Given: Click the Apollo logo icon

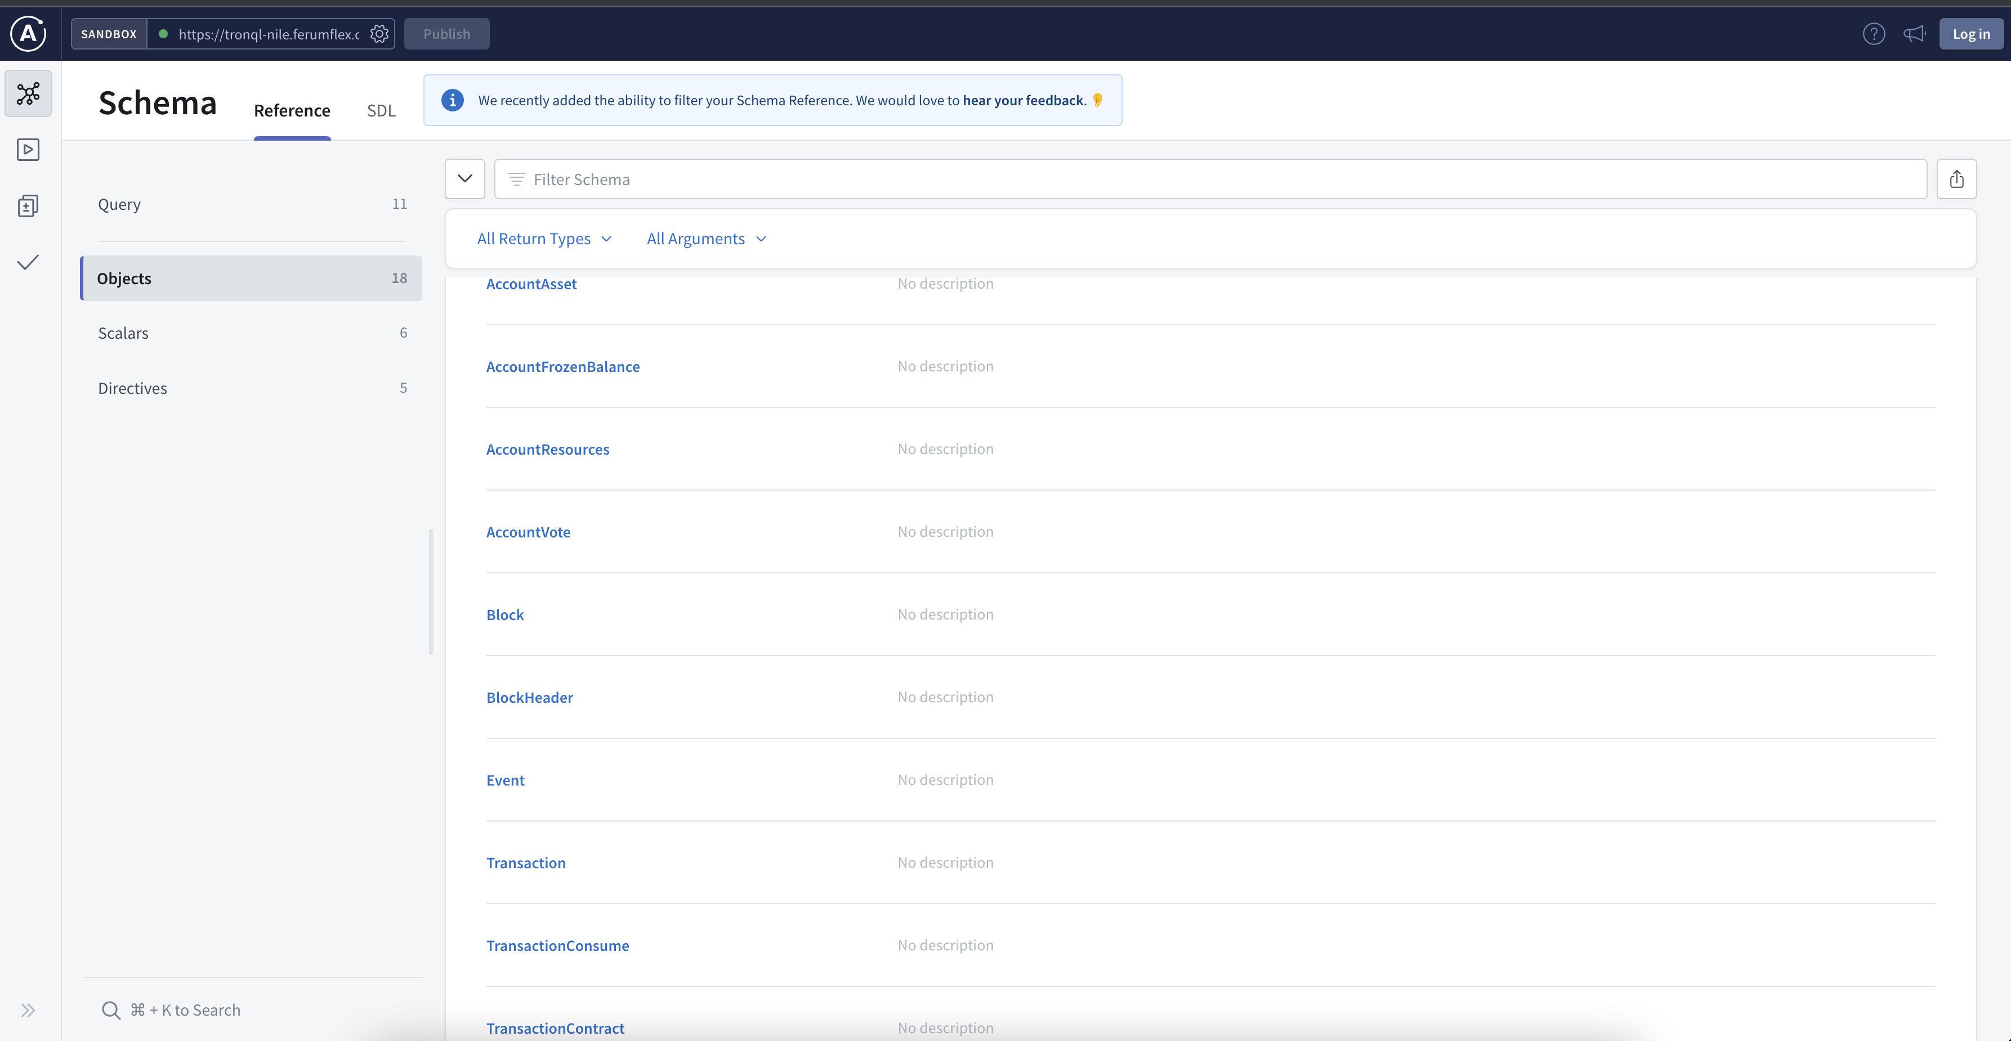Looking at the screenshot, I should tap(28, 34).
